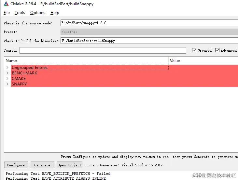Click the HAVE_ATTRIBUTE_ALWAYS_INLINE log line
This screenshot has height=180, width=238.
pos(56,178)
